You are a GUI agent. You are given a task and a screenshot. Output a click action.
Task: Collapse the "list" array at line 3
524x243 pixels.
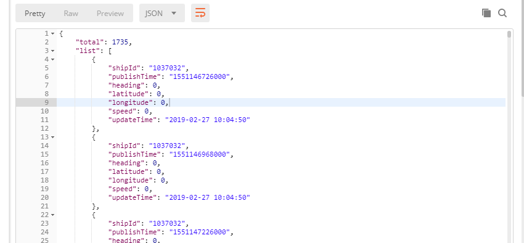pyautogui.click(x=52, y=51)
